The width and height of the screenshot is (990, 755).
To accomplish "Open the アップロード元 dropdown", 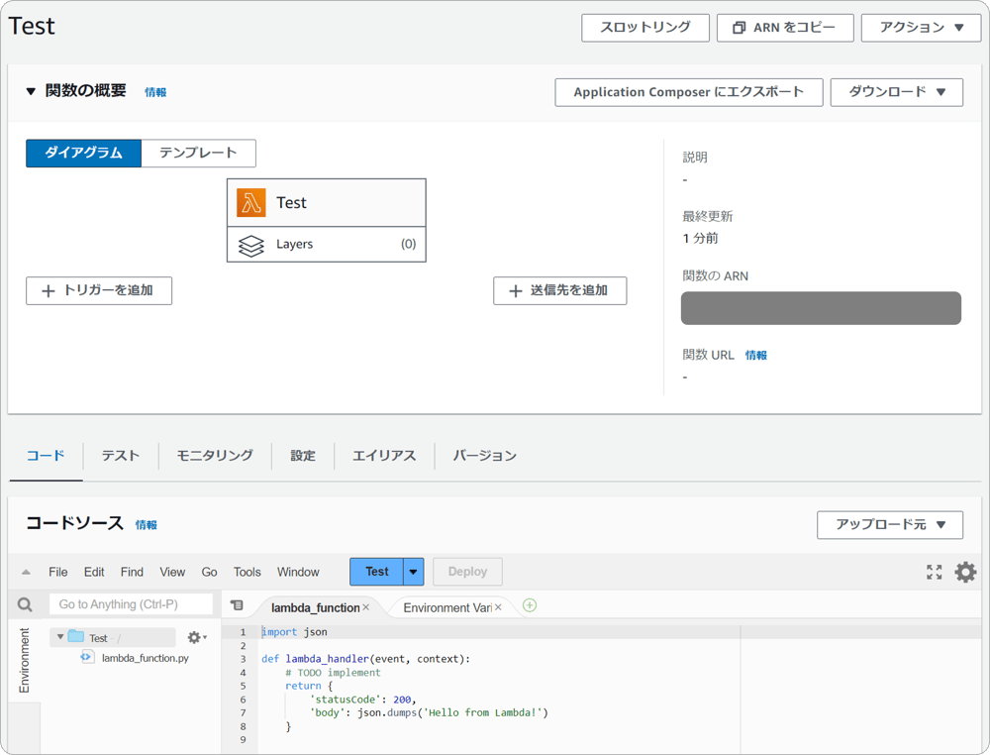I will pos(890,525).
